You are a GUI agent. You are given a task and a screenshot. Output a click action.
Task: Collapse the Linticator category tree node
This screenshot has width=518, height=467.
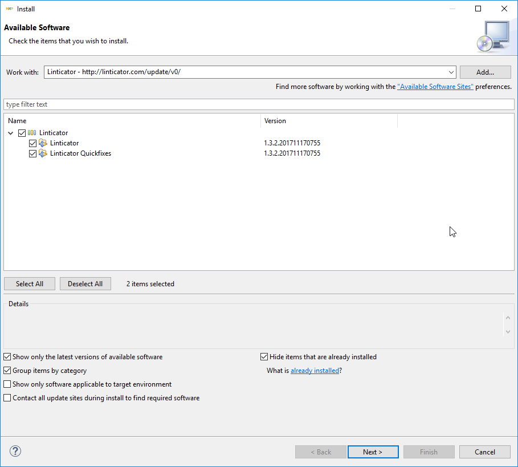(x=11, y=133)
